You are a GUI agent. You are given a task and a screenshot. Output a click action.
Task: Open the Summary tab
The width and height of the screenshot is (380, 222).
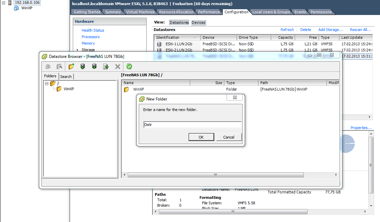pos(113,12)
